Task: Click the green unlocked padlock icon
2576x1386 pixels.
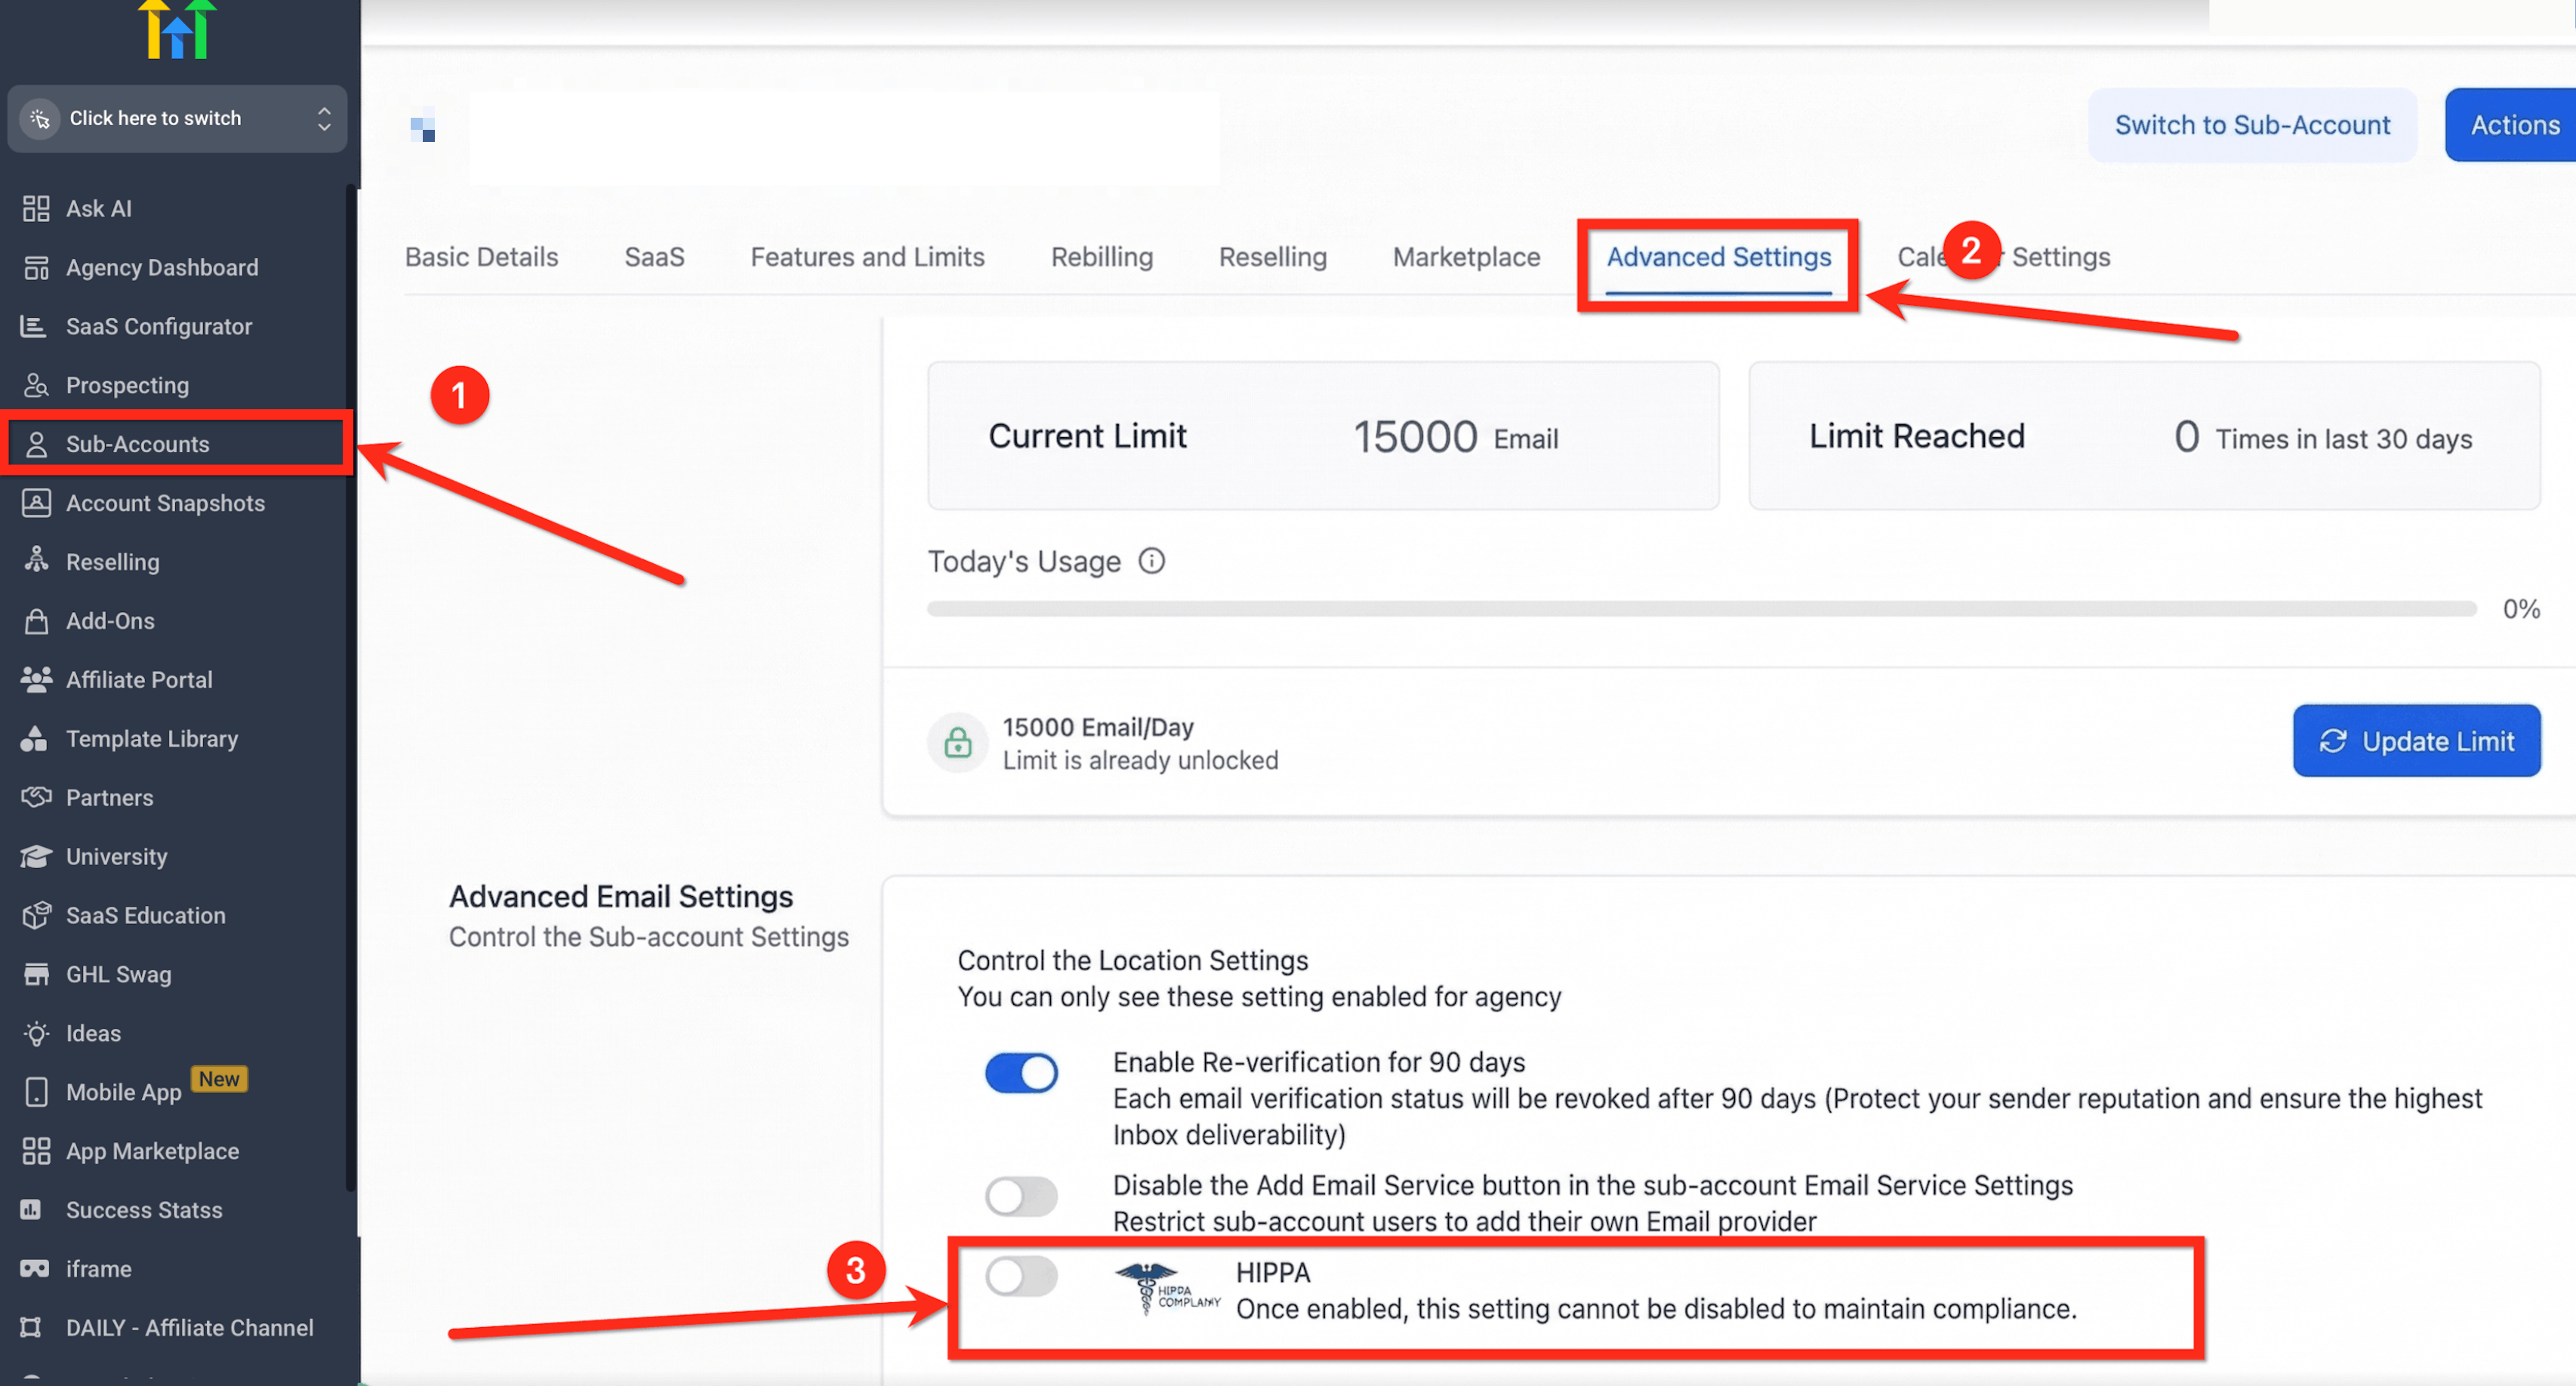Action: (957, 743)
